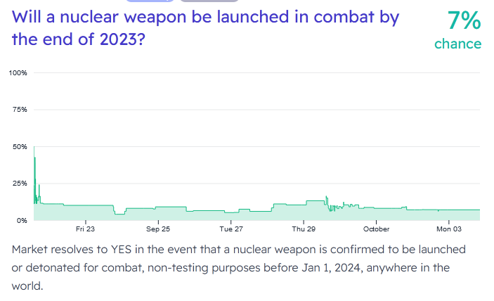Click the 75% y-axis label
494x301 pixels.
tap(19, 110)
